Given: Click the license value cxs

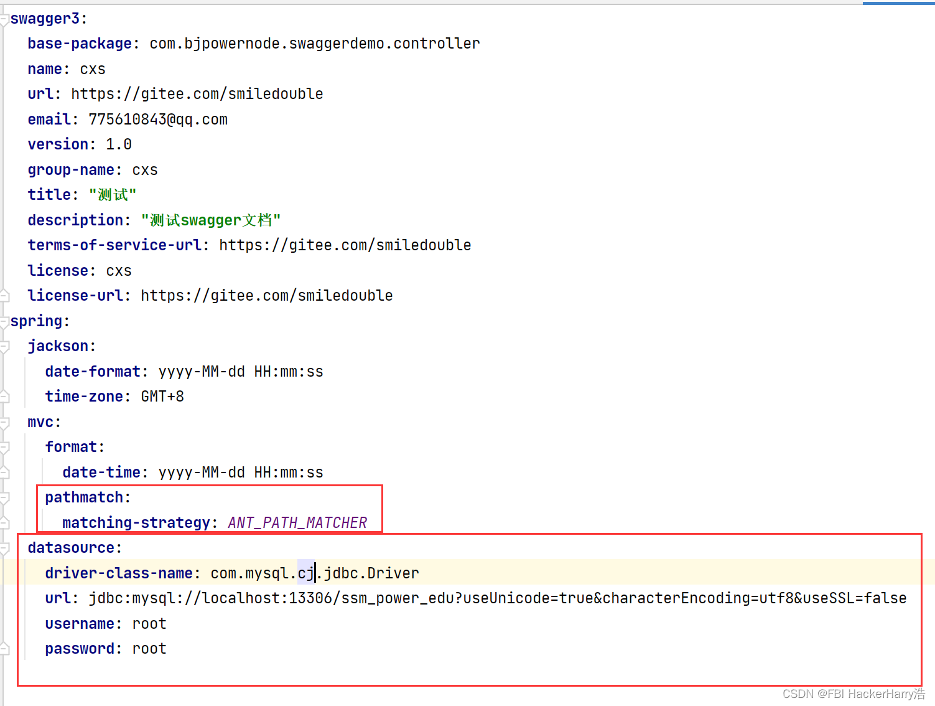Looking at the screenshot, I should (x=119, y=271).
